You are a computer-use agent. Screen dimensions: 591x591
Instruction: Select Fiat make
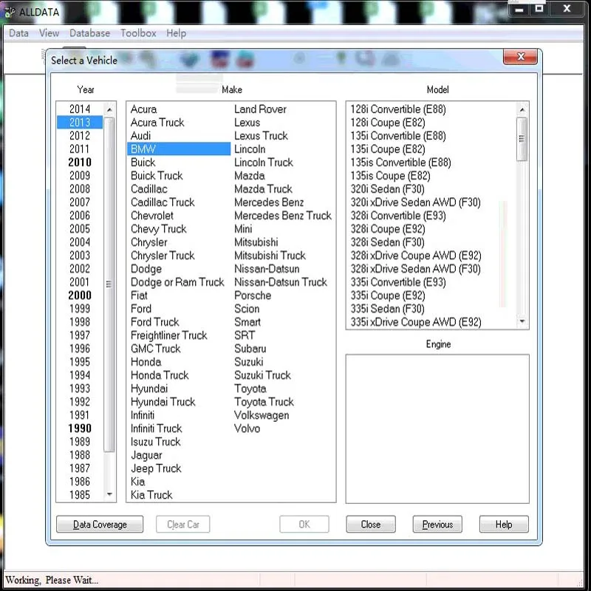[139, 295]
